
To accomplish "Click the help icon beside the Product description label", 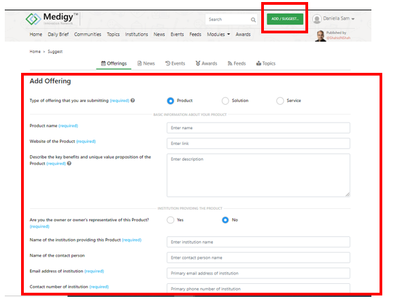I will pyautogui.click(x=69, y=163).
